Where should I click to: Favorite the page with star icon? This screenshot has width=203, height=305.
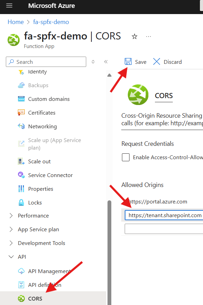[134, 36]
